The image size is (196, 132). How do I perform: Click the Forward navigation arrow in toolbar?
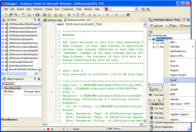(117, 15)
